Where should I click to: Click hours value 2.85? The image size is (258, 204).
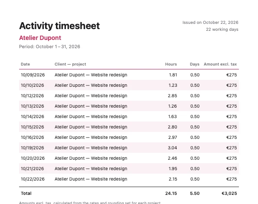[173, 95]
